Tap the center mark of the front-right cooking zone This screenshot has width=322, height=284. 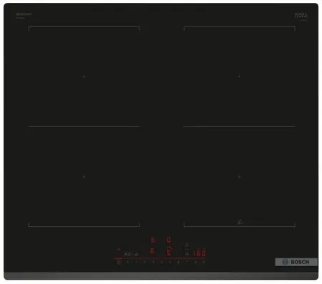tap(239, 177)
